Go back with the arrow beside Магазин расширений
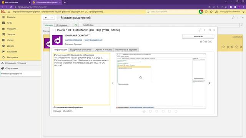246x138 pixels. [x=46, y=18]
